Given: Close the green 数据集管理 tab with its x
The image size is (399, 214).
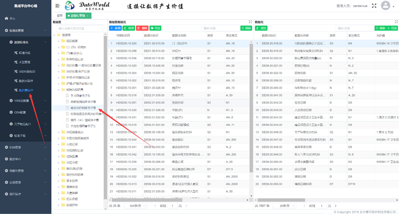Looking at the screenshot, I should [87, 16].
